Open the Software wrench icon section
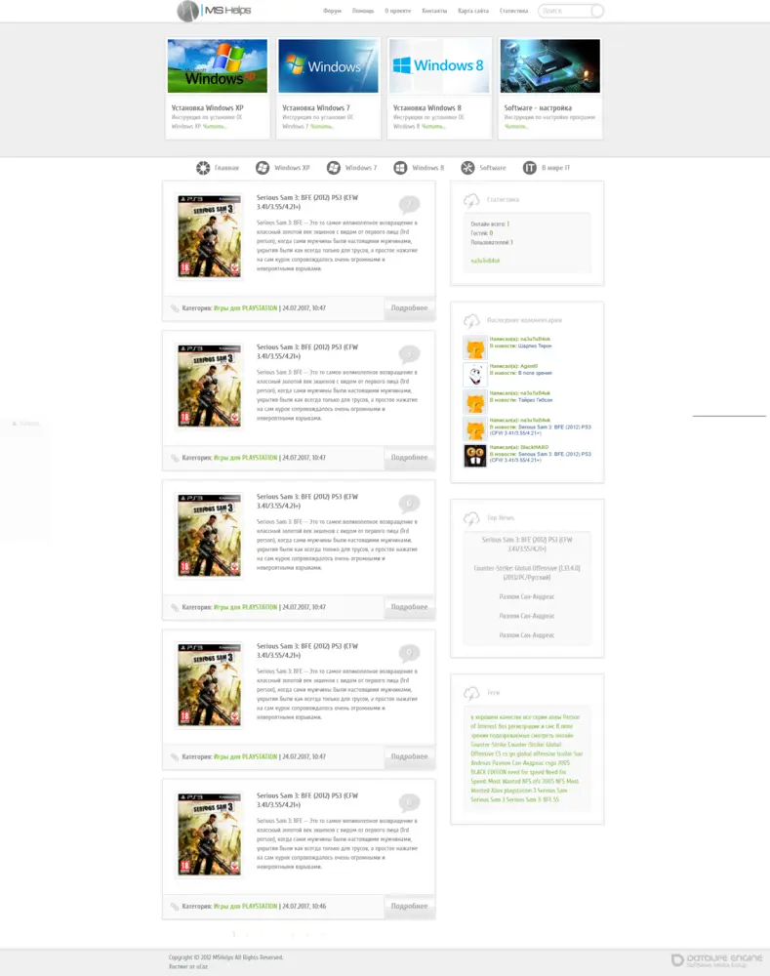 [467, 168]
